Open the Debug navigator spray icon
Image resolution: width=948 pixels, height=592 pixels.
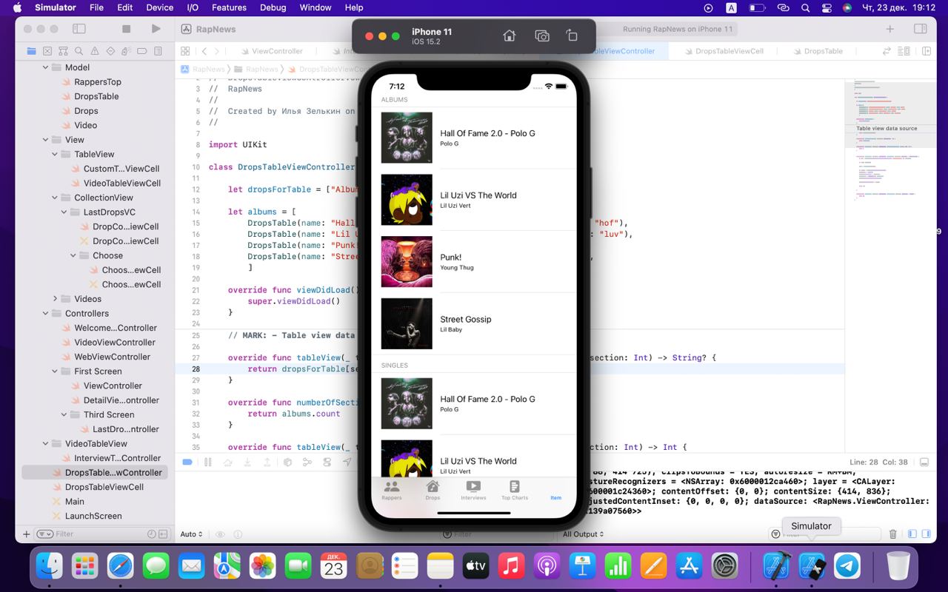pos(127,51)
